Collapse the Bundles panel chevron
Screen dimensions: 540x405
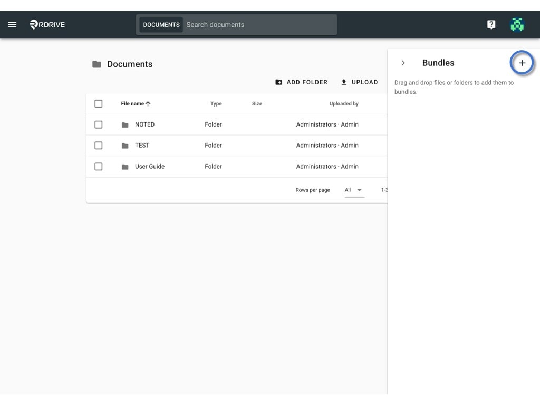(403, 63)
